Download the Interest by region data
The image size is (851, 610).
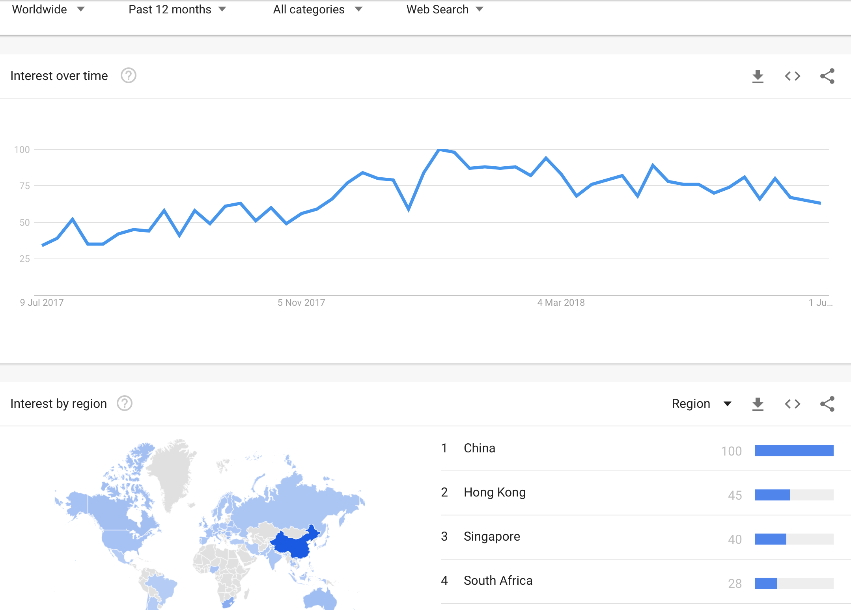click(758, 404)
